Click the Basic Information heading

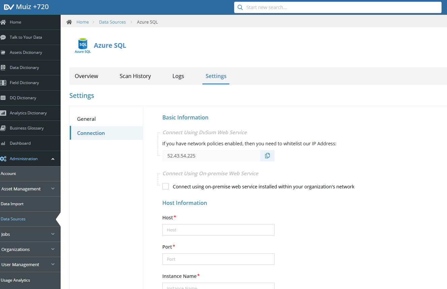click(185, 117)
